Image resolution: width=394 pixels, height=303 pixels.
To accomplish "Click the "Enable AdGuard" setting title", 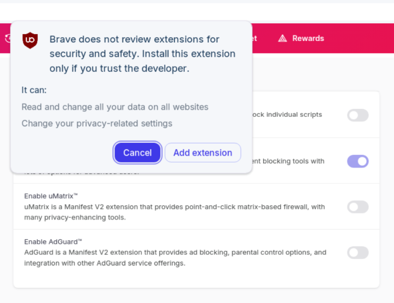I will (53, 241).
